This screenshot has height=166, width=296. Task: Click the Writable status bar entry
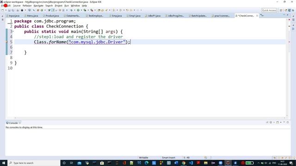point(143,158)
